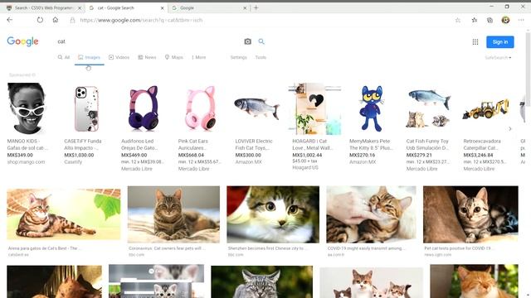This screenshot has width=531, height=298.
Task: Click the MX$349.00 price text
Action: pyautogui.click(x=20, y=155)
